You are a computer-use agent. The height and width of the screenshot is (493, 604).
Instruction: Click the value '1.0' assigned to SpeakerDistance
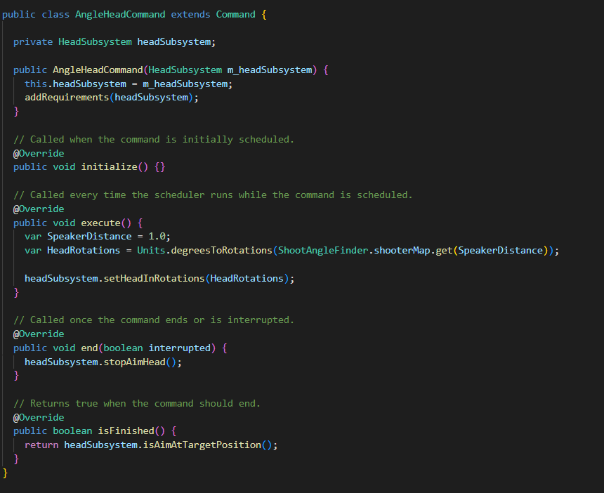point(157,237)
